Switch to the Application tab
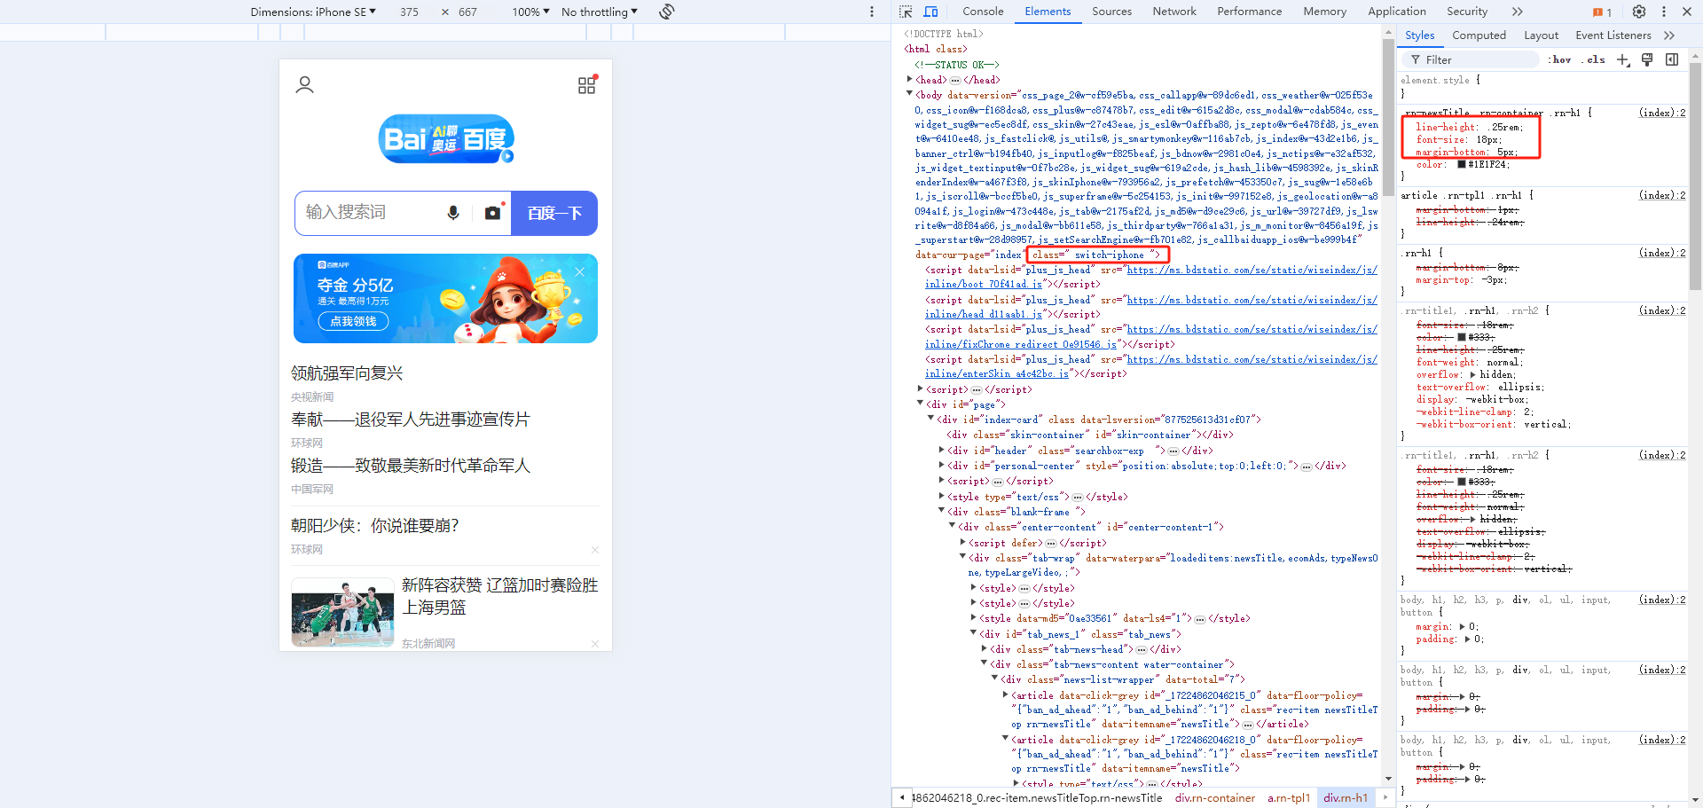The image size is (1703, 808). tap(1397, 12)
